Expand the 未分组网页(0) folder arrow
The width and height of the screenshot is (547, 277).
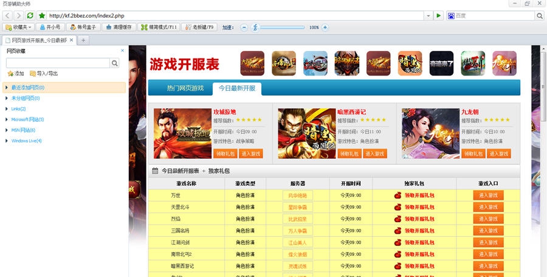(7, 98)
